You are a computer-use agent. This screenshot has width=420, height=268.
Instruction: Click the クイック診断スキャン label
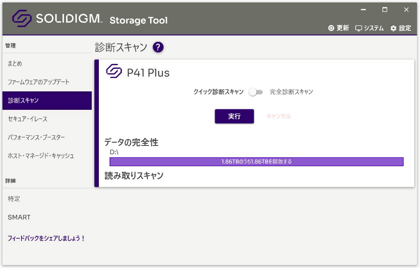click(219, 92)
